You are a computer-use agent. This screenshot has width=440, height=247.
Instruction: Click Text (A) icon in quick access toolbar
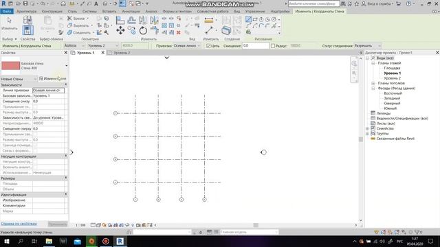click(96, 3)
